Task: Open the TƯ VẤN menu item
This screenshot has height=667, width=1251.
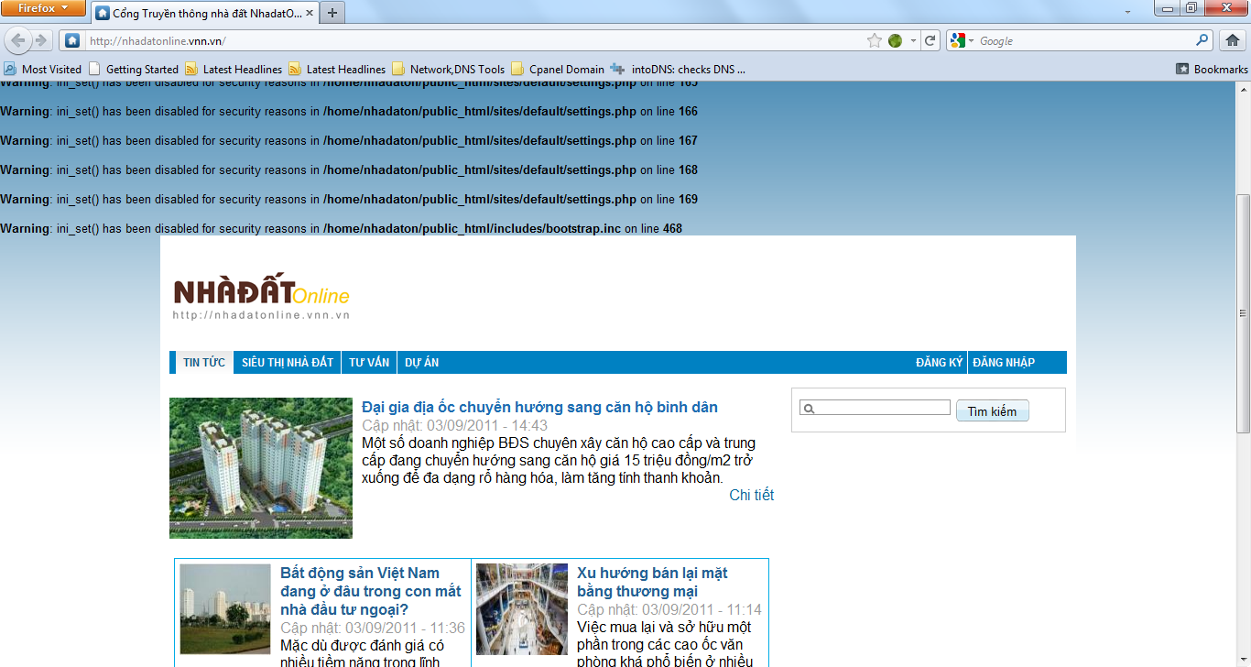Action: coord(369,363)
